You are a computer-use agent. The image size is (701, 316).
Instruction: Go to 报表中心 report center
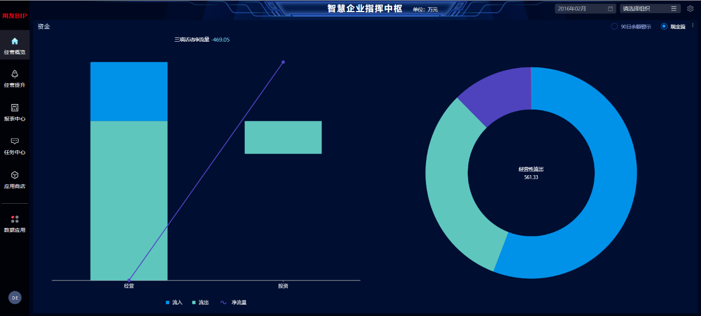coord(15,112)
